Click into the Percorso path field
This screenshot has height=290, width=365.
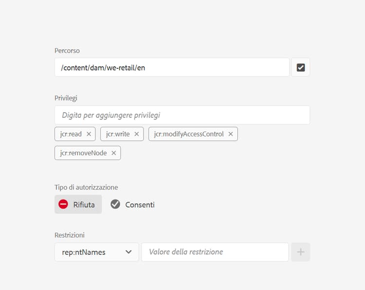(x=172, y=67)
